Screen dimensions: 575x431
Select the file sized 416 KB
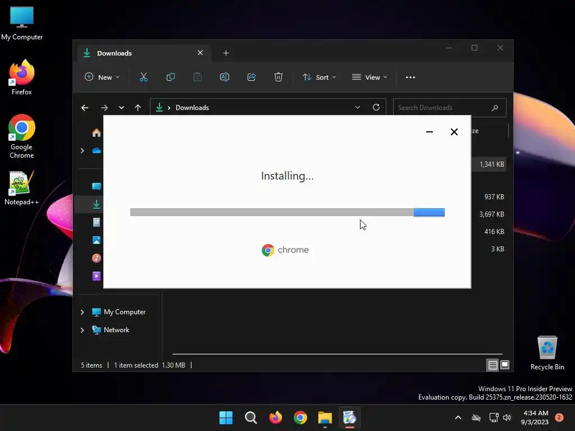pyautogui.click(x=494, y=232)
